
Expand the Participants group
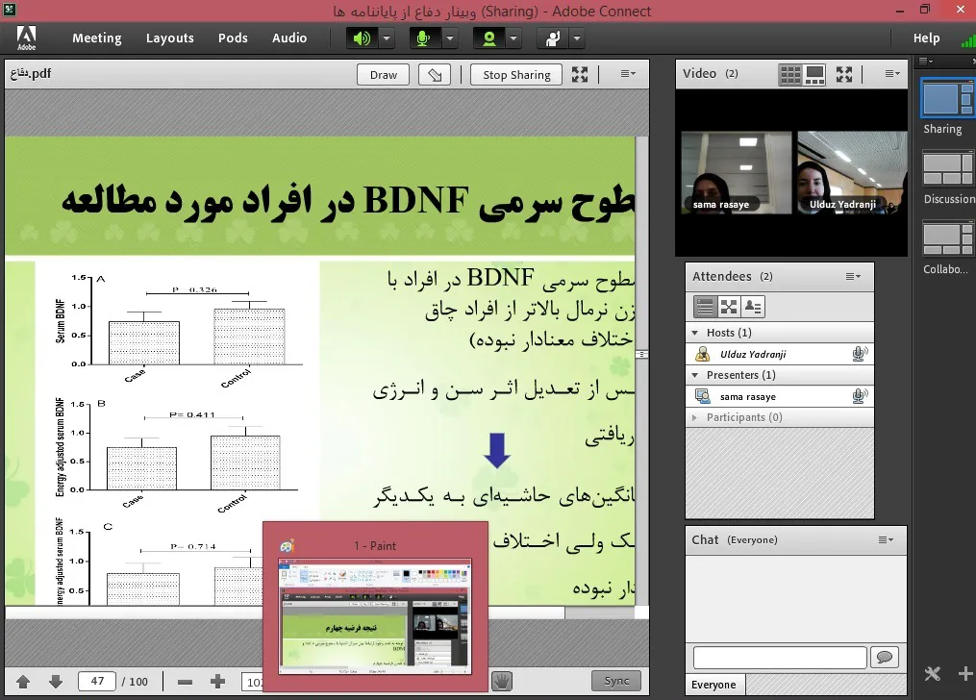(694, 417)
